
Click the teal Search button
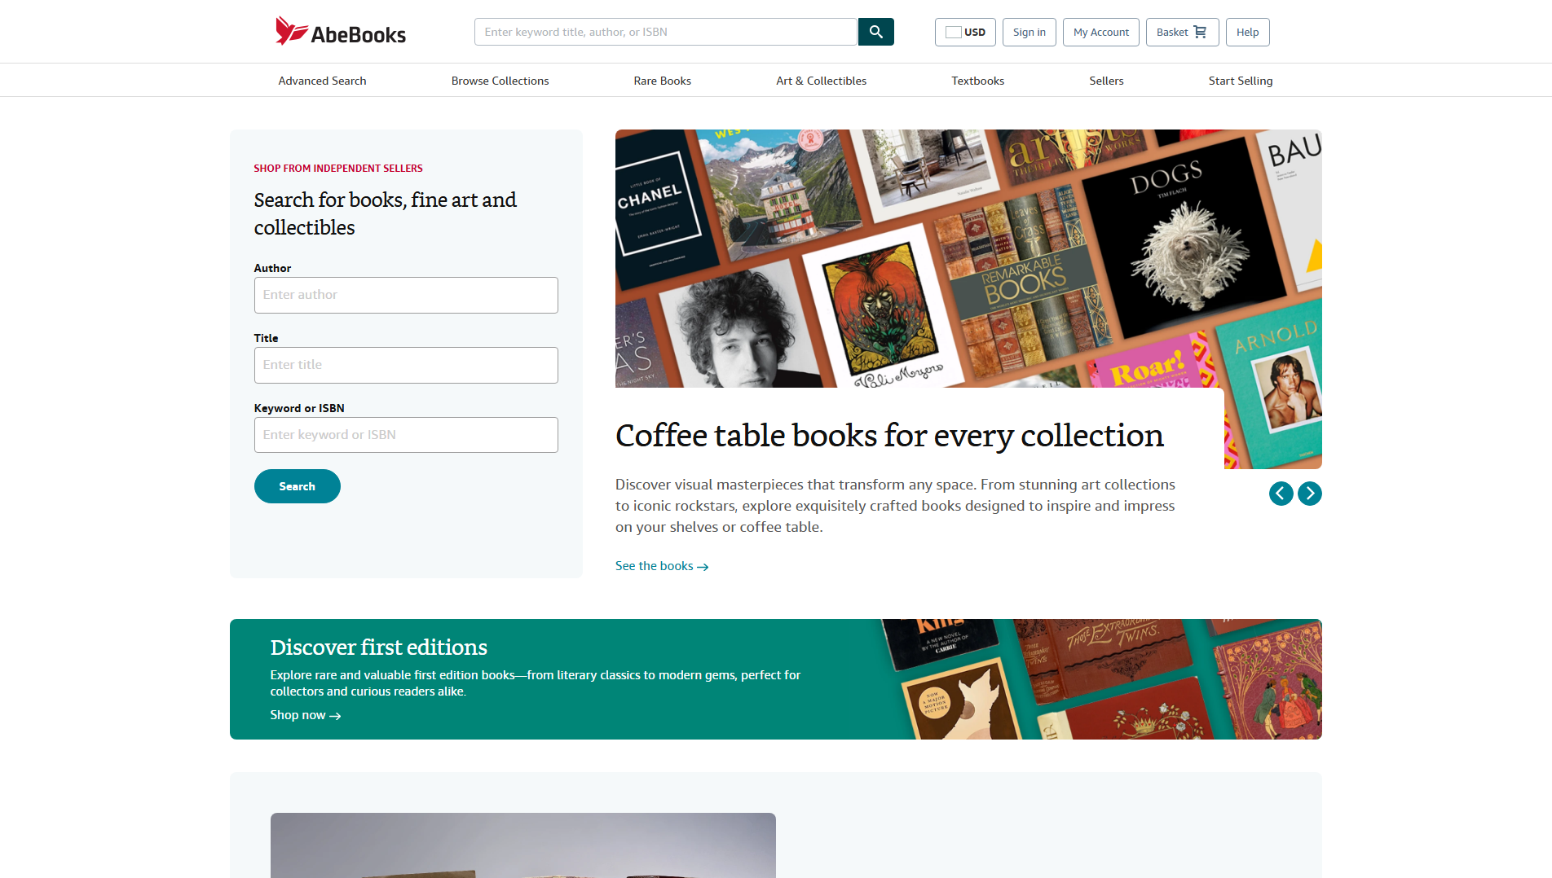click(298, 486)
